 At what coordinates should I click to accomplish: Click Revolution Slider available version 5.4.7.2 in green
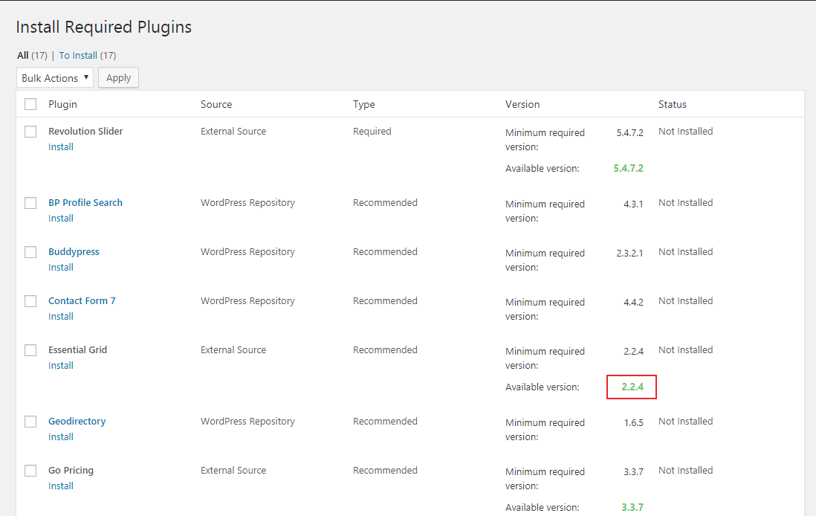point(628,168)
